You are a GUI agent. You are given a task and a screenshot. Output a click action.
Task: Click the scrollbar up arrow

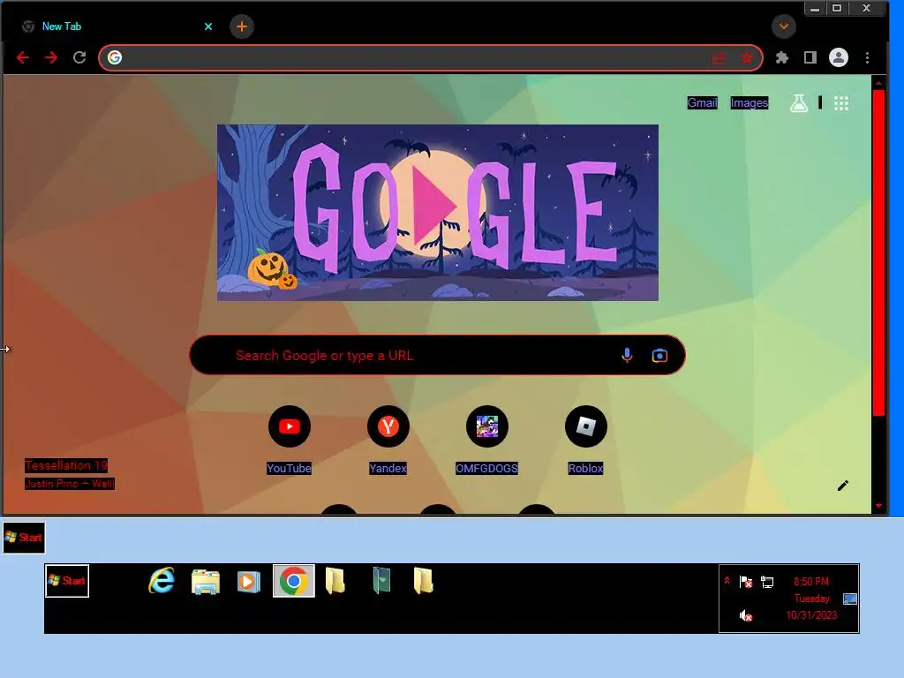tap(878, 83)
